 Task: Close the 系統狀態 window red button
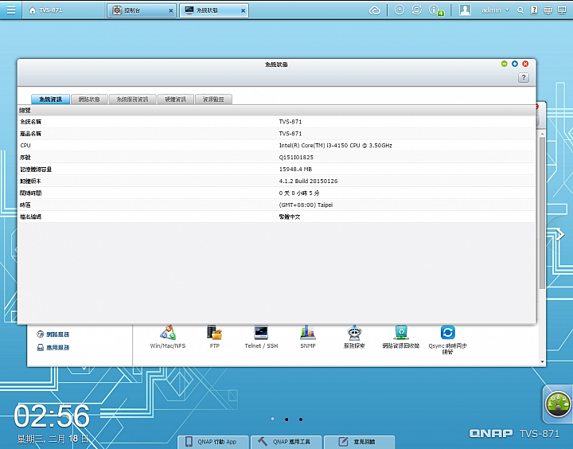pyautogui.click(x=525, y=64)
